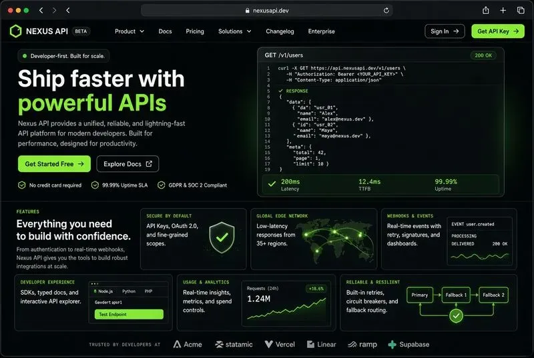Click the Get API Key button
The image size is (534, 358).
498,31
